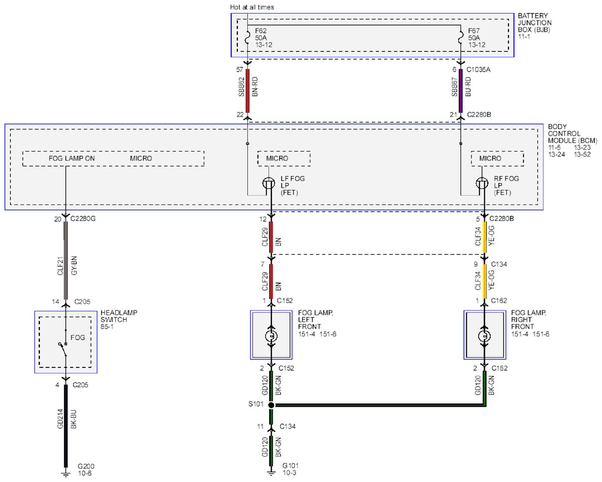Screen dimensions: 602x482
Task: Click the 10-3 reference below G101
Action: [x=289, y=472]
